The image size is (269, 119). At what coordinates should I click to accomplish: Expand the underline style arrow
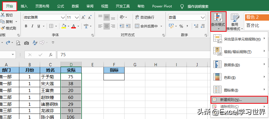pos(44,26)
